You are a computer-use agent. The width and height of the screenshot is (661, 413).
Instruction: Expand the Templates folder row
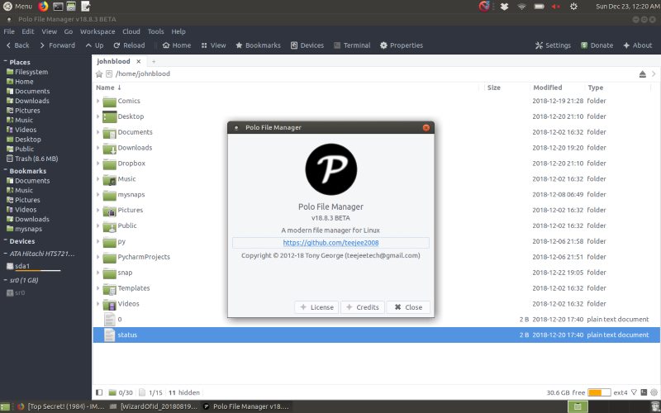[x=97, y=287]
